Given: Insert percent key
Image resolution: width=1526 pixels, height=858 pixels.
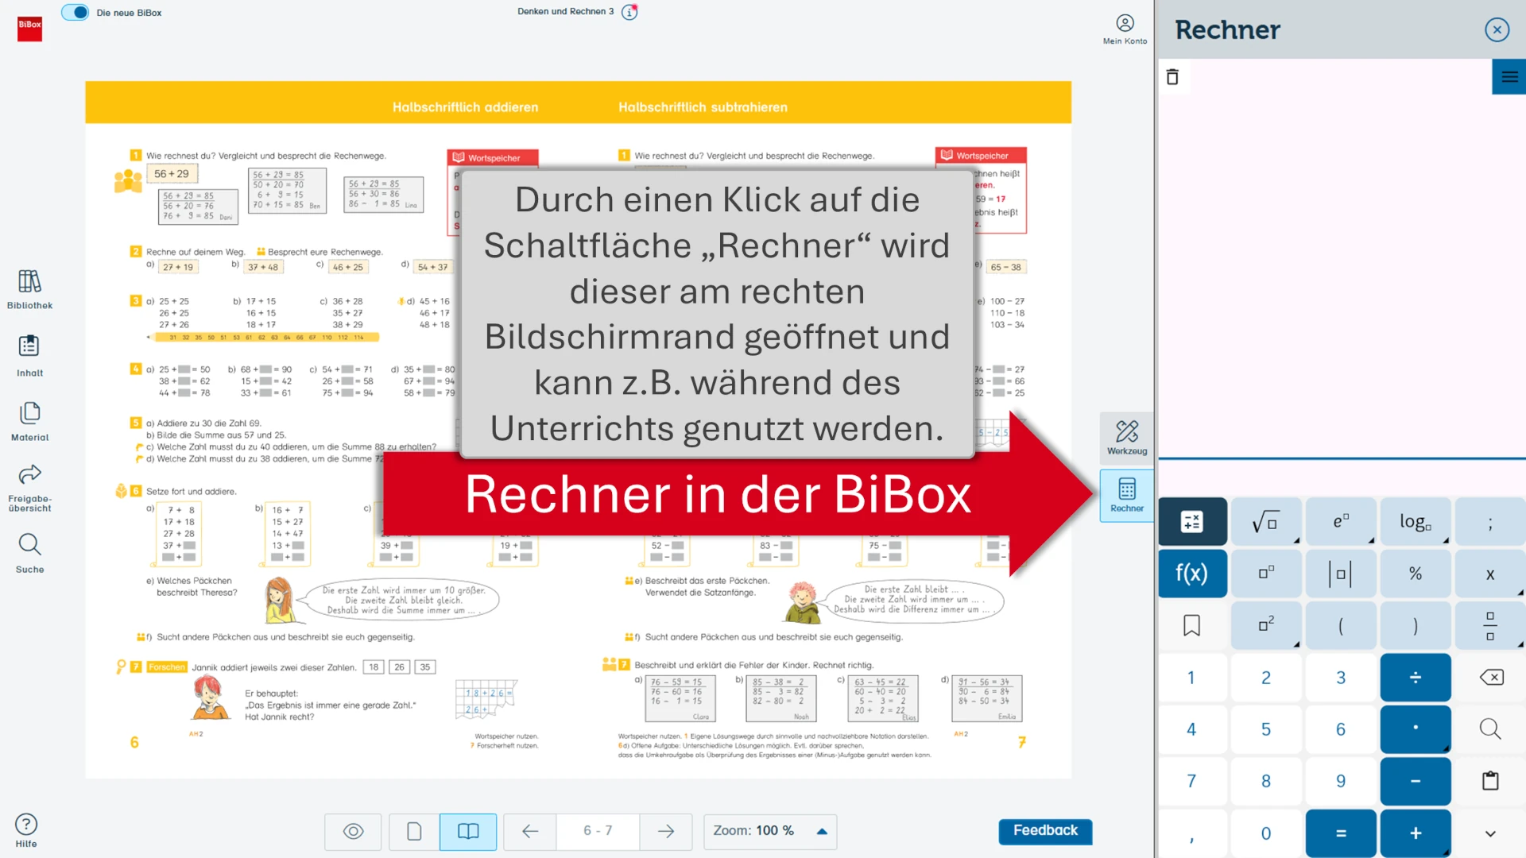Looking at the screenshot, I should [x=1416, y=574].
